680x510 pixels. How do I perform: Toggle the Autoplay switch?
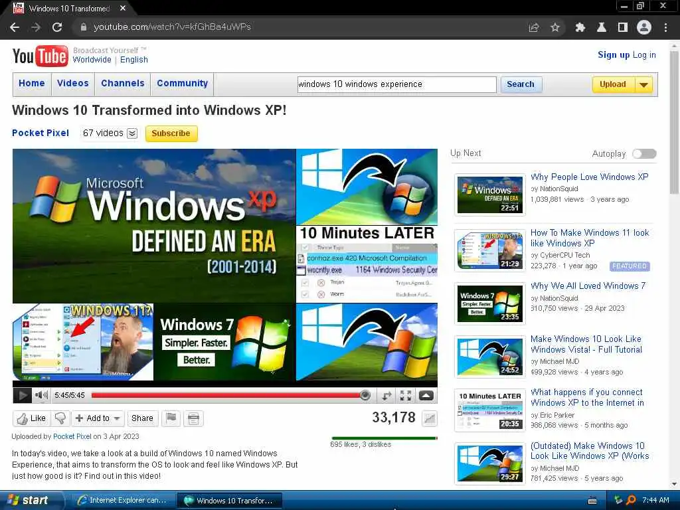[x=644, y=153]
